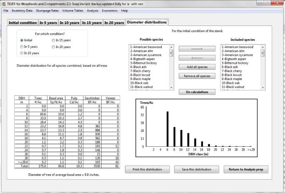Click the TIGER application title bar icon
This screenshot has height=193, width=285.
tap(4, 3)
